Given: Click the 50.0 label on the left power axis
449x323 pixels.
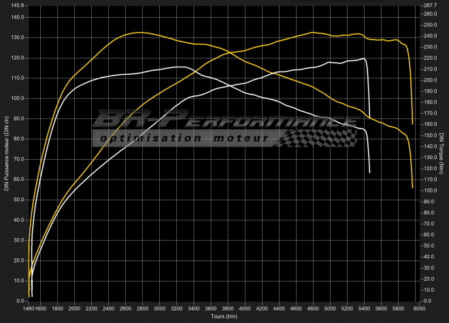Looking at the screenshot, I should [x=20, y=199].
